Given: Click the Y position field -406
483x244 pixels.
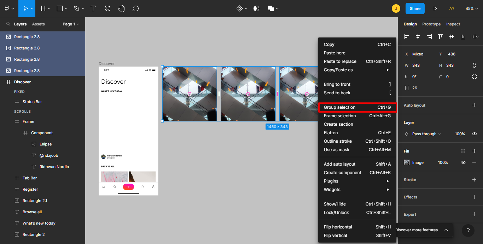Looking at the screenshot, I should coord(451,54).
